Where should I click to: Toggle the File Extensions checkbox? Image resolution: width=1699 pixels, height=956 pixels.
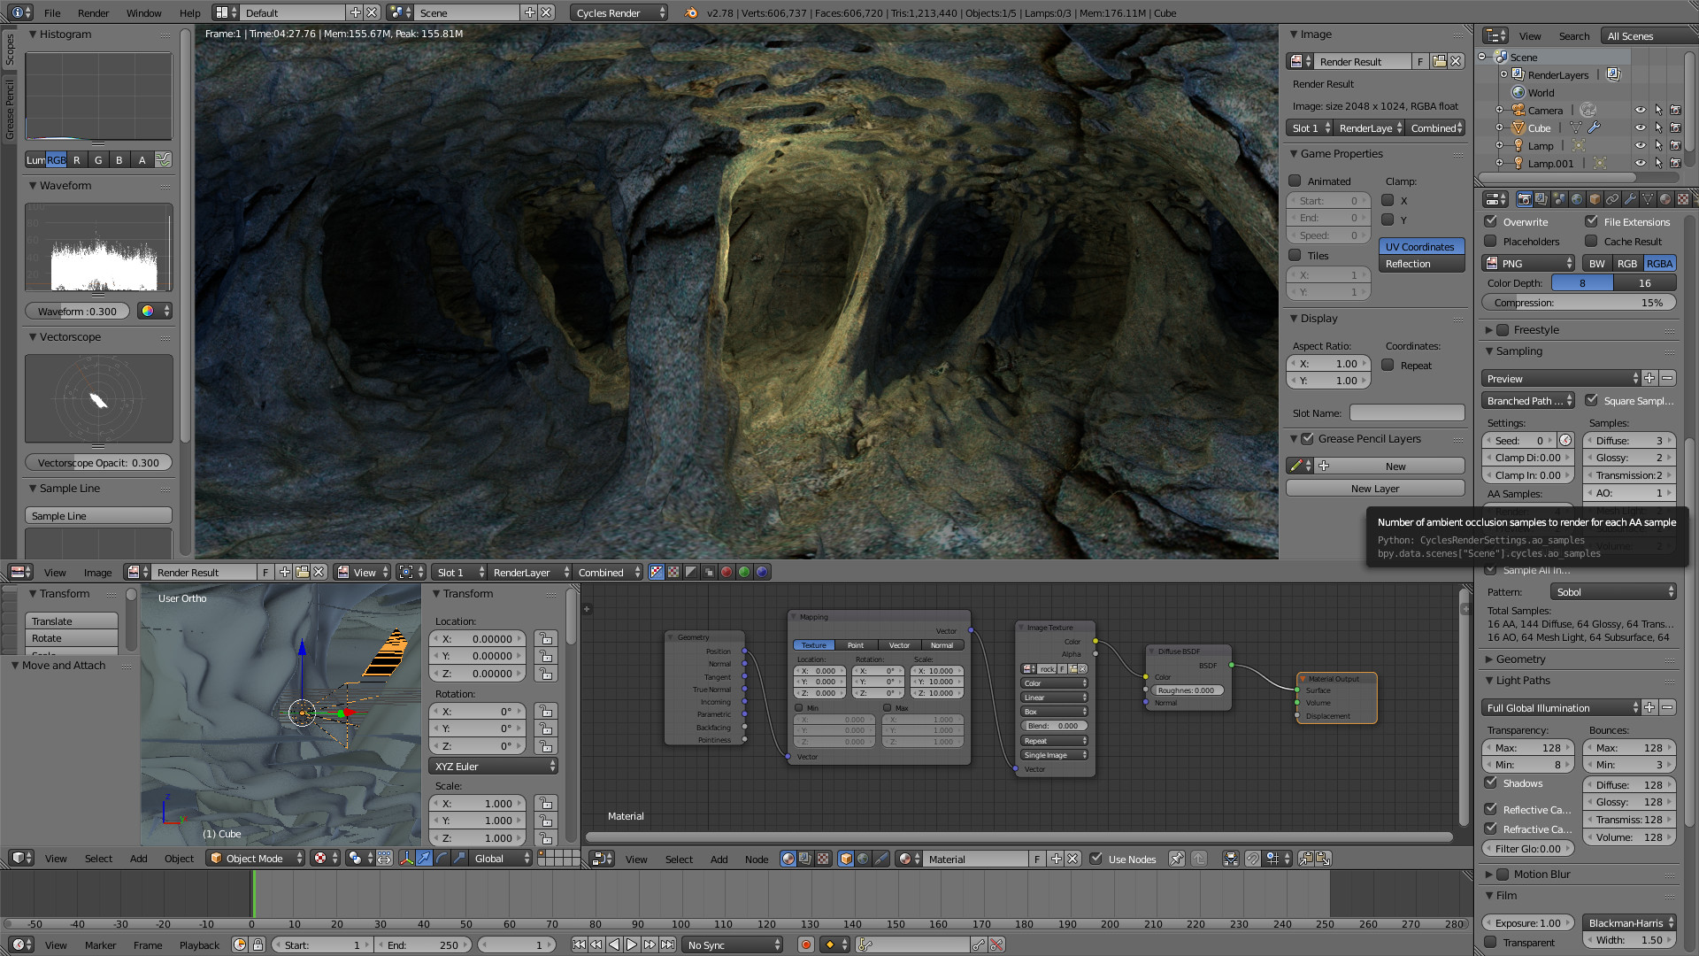[1592, 221]
